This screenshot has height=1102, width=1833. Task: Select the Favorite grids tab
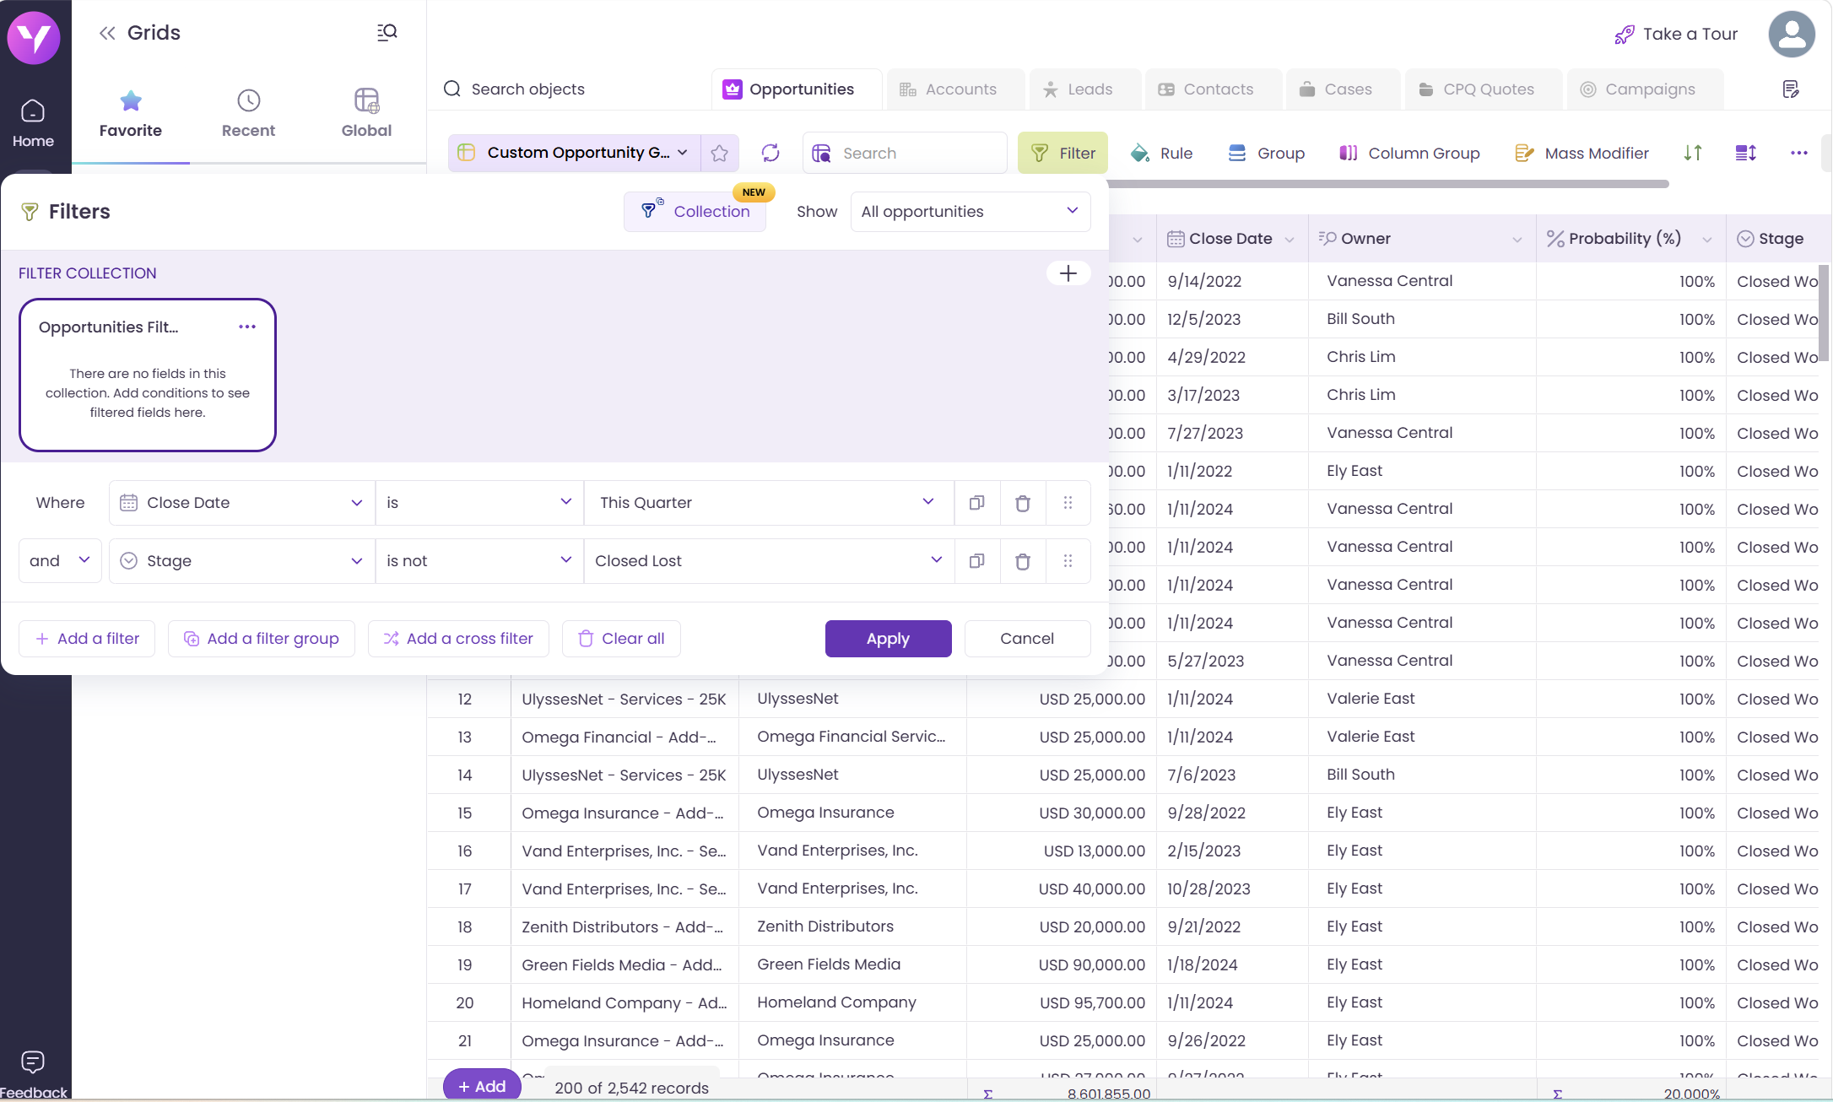pyautogui.click(x=131, y=115)
